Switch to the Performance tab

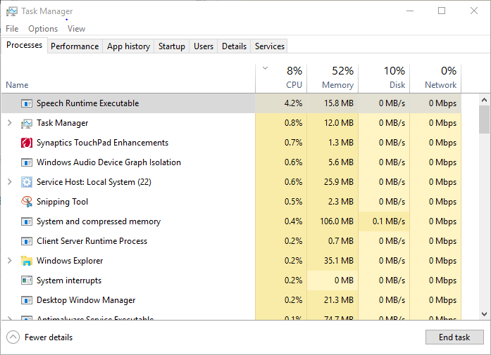pyautogui.click(x=75, y=46)
